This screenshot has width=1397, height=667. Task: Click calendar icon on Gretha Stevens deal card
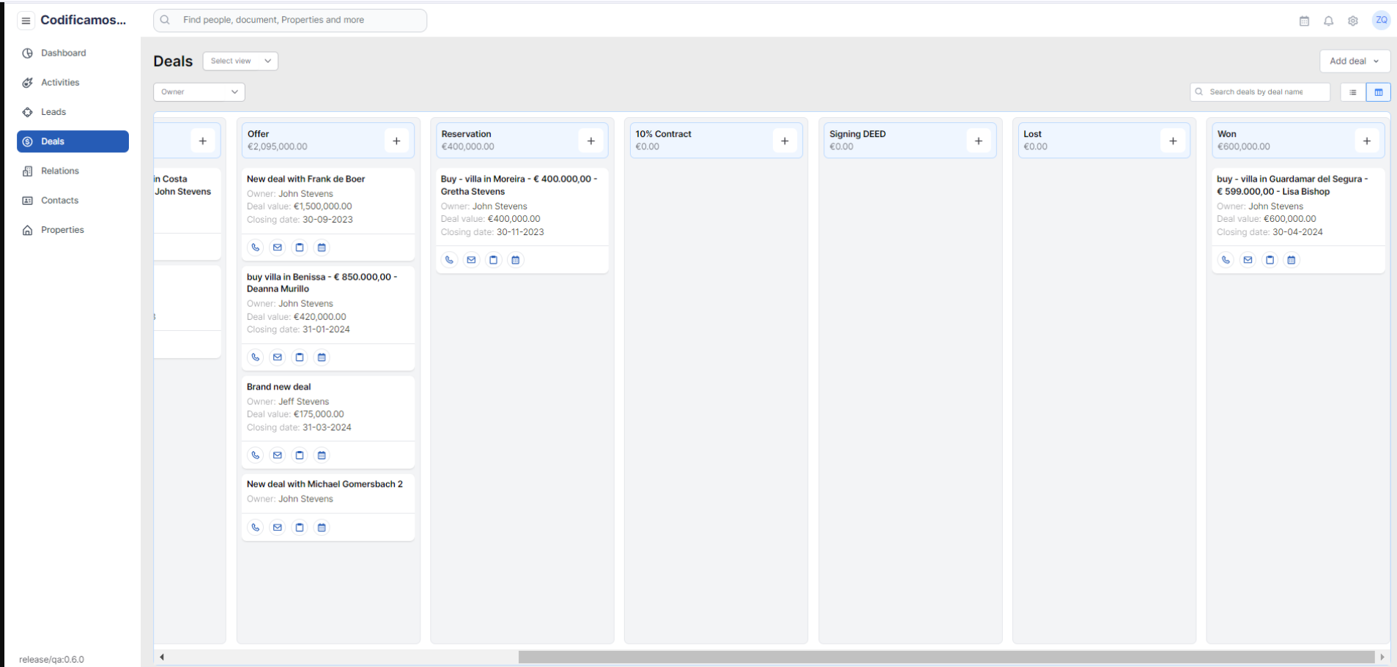click(516, 260)
